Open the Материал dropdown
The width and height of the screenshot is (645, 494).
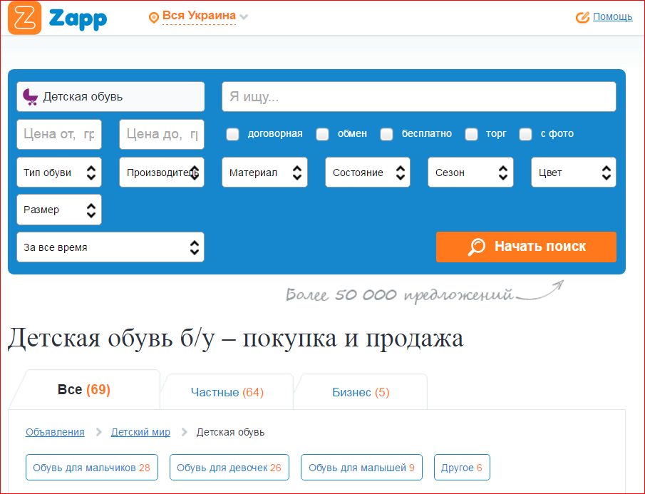[264, 173]
